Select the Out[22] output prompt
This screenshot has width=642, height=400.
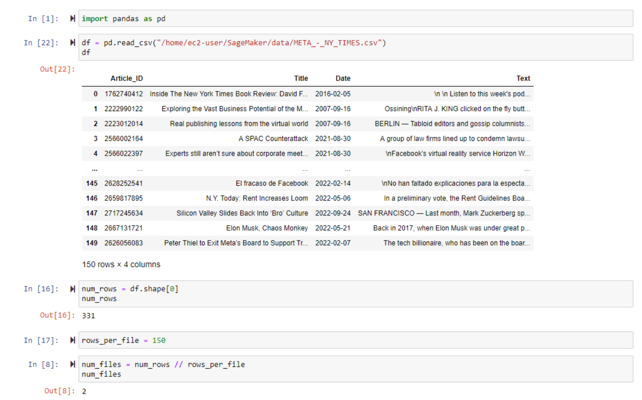(57, 69)
